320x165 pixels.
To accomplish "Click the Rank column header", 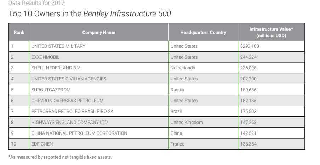I will pyautogui.click(x=19, y=32).
